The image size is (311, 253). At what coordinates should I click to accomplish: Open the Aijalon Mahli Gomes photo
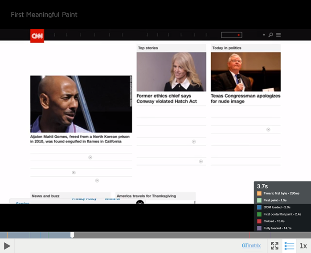tap(81, 104)
